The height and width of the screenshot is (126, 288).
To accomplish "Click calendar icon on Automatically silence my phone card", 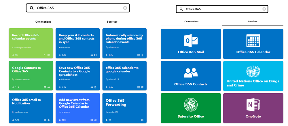I will tap(139, 55).
